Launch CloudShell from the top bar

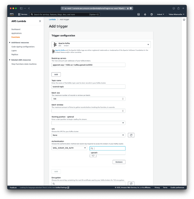point(138,14)
